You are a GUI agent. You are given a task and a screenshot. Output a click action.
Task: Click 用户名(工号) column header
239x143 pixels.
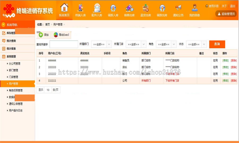tap(54, 53)
